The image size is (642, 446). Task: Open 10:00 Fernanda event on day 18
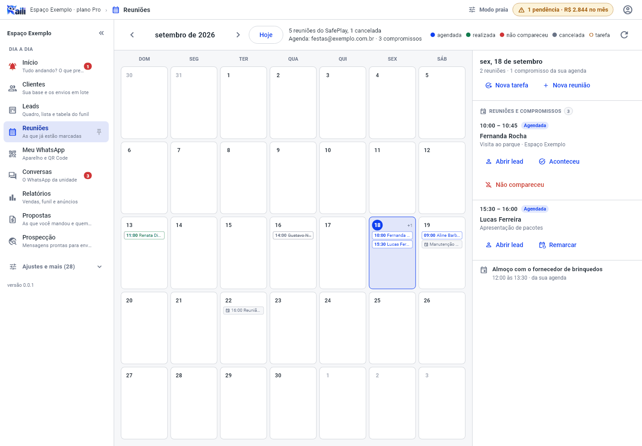point(392,235)
